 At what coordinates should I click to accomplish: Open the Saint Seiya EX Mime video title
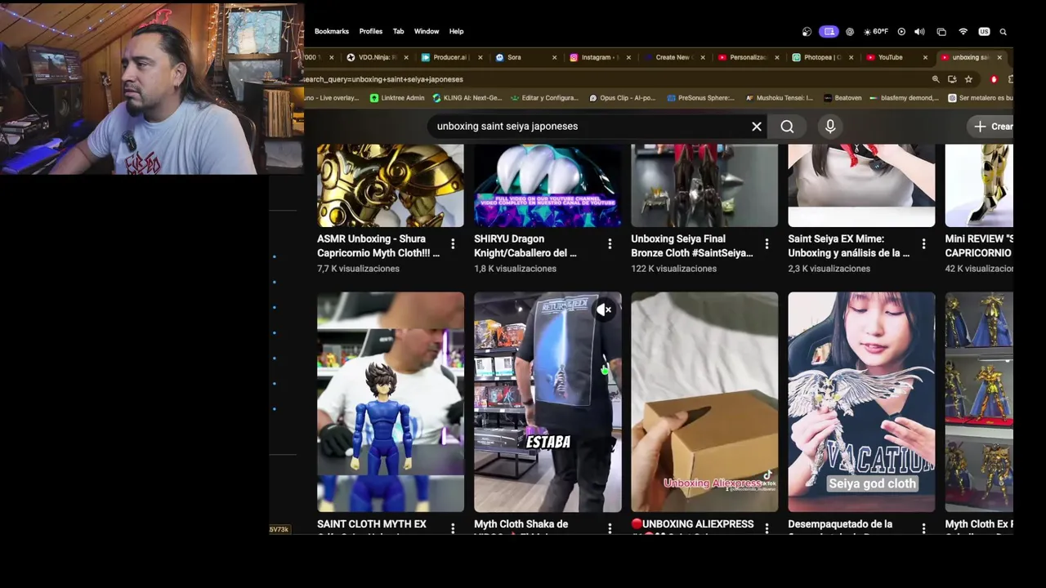coord(848,246)
